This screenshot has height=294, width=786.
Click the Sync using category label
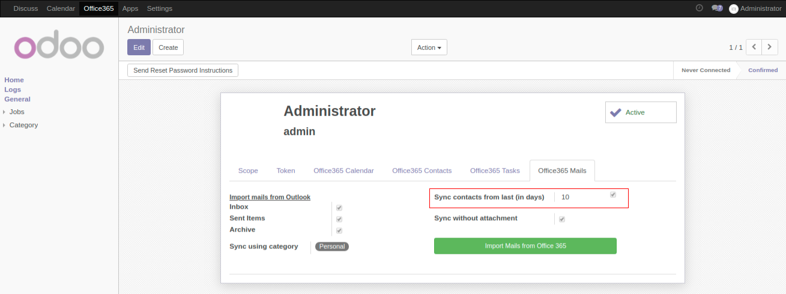(x=264, y=246)
